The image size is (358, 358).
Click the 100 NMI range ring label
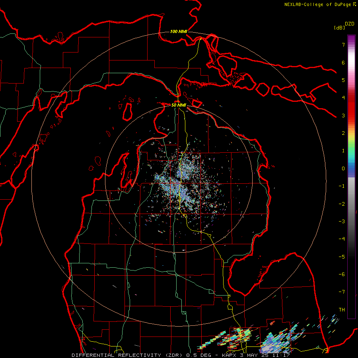[179, 31]
